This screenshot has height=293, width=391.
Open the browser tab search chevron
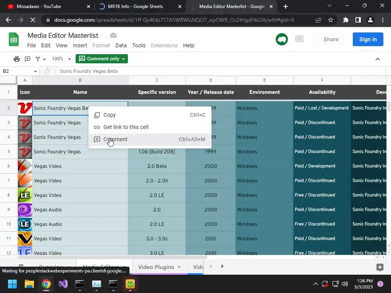pyautogui.click(x=330, y=5)
